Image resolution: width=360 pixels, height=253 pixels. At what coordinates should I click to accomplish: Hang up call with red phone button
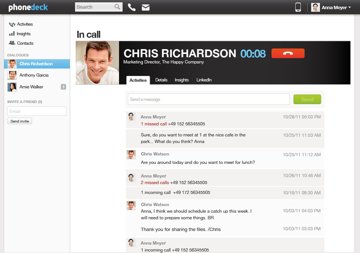tap(288, 54)
